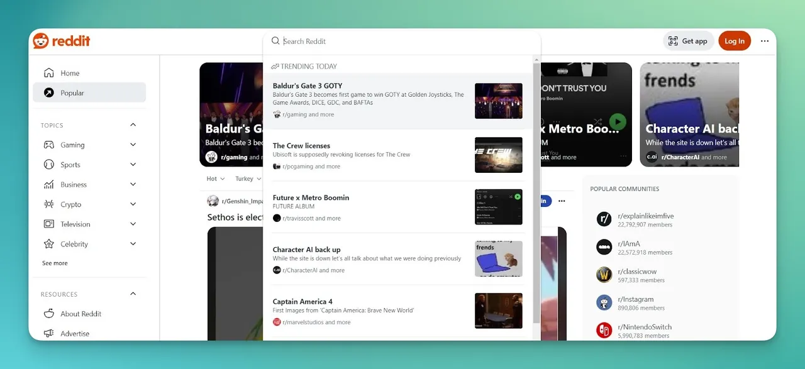This screenshot has height=369, width=805.
Task: Click the Crypto icon in sidebar
Action: tap(48, 204)
